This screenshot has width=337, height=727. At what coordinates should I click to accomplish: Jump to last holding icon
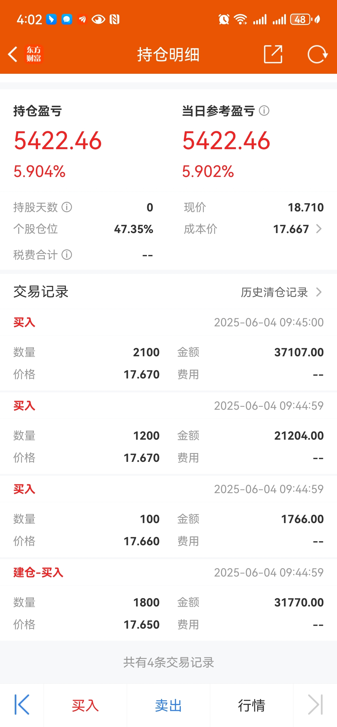pos(315,705)
